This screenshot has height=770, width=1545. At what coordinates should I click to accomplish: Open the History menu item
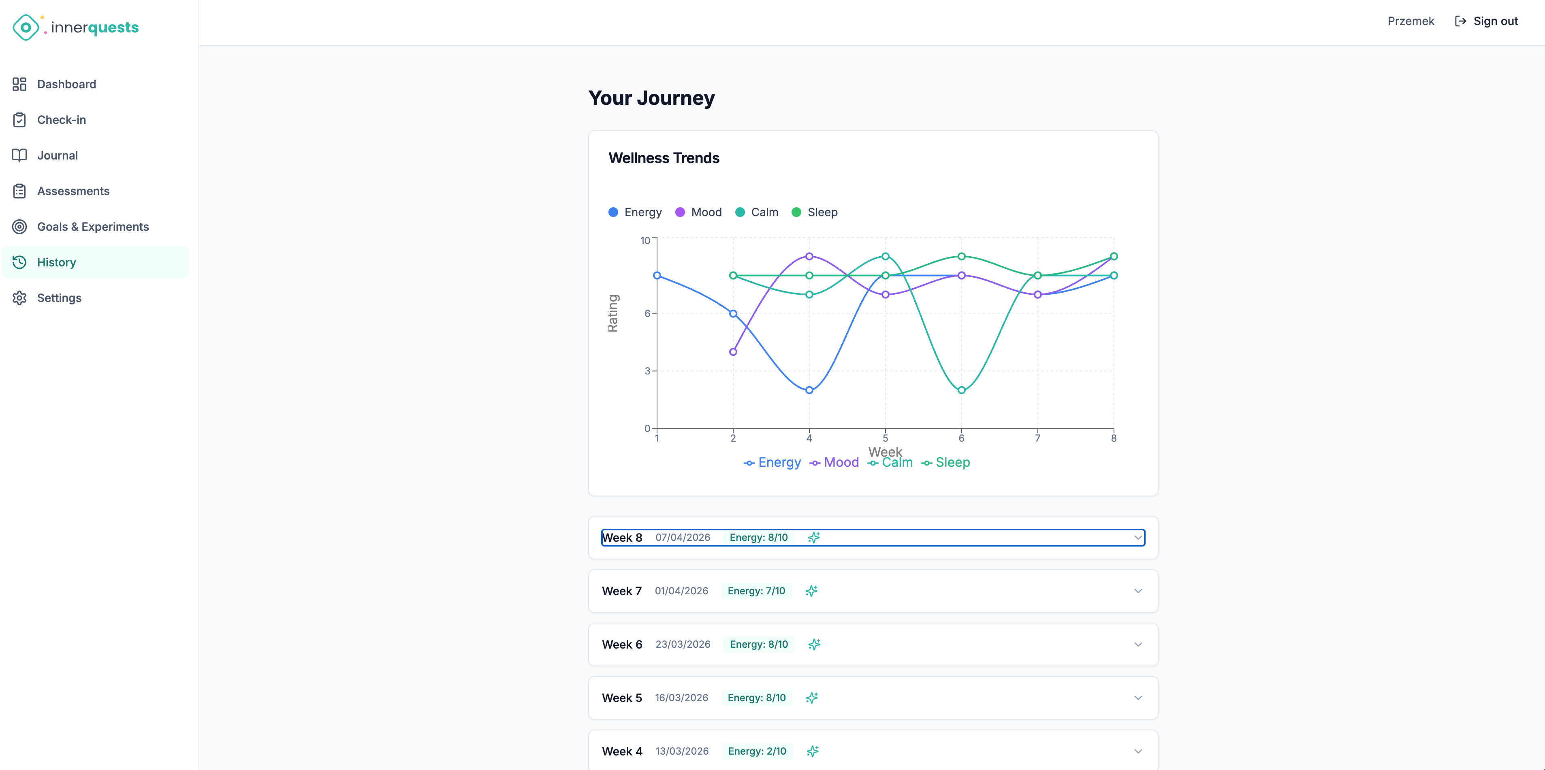coord(56,262)
